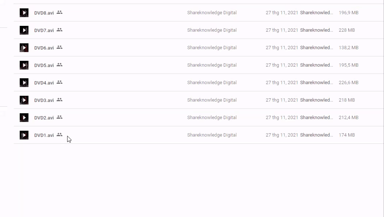
Task: Click the DVD3.avi video thumbnail icon
Action: 24,100
